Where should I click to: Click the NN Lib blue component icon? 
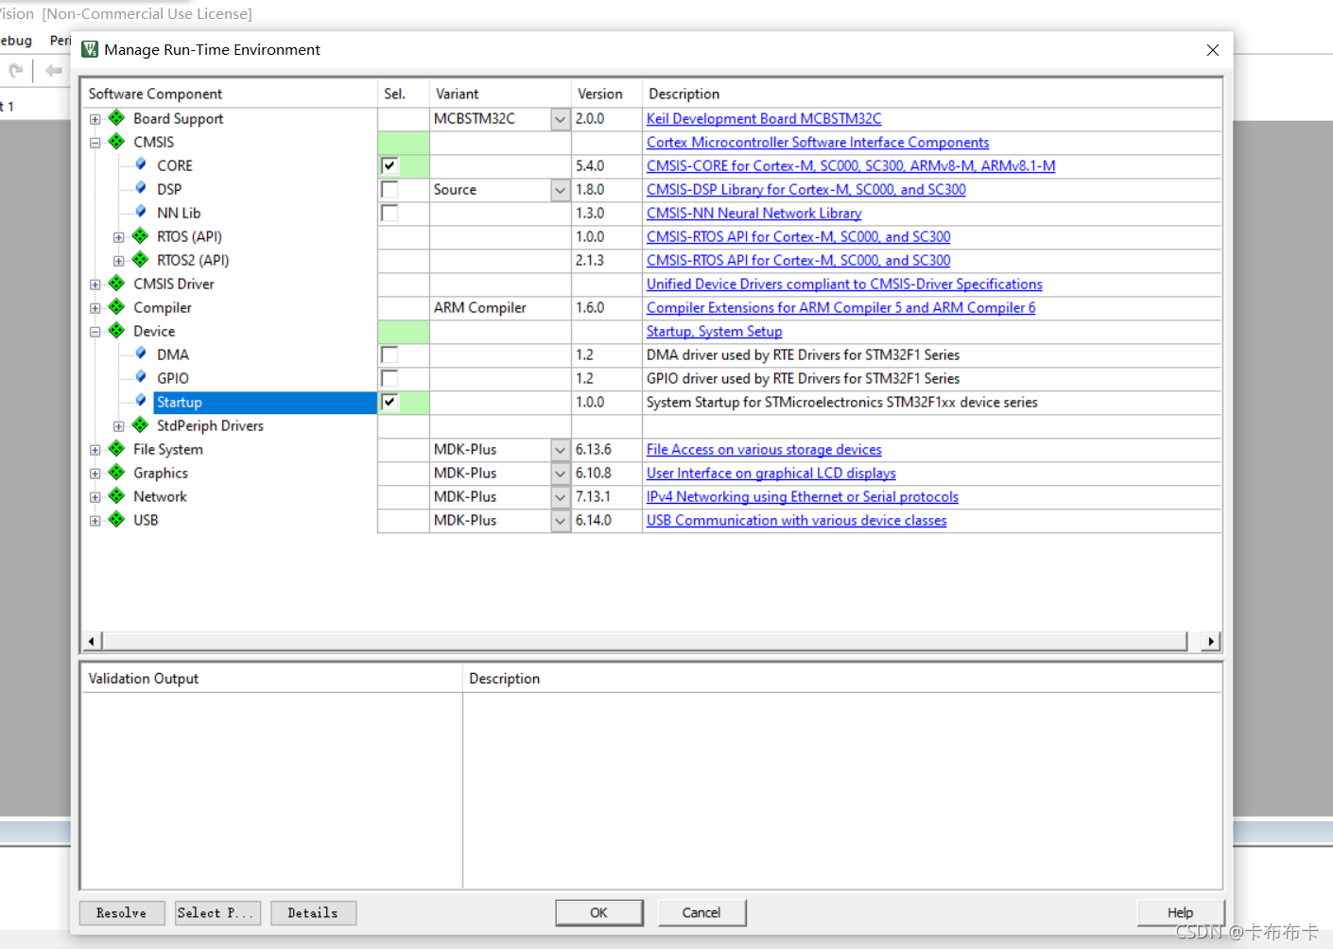141,212
